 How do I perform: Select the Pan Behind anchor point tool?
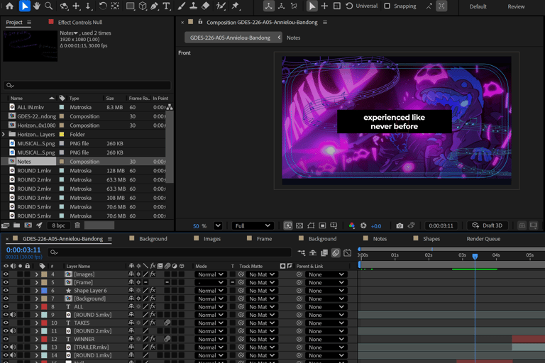[x=115, y=6]
